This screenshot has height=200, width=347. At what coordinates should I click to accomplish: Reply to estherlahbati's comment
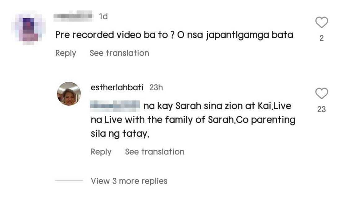tap(101, 152)
